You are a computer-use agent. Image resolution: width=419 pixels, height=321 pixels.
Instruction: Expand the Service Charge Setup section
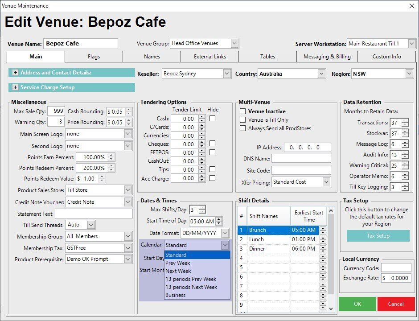click(x=15, y=87)
